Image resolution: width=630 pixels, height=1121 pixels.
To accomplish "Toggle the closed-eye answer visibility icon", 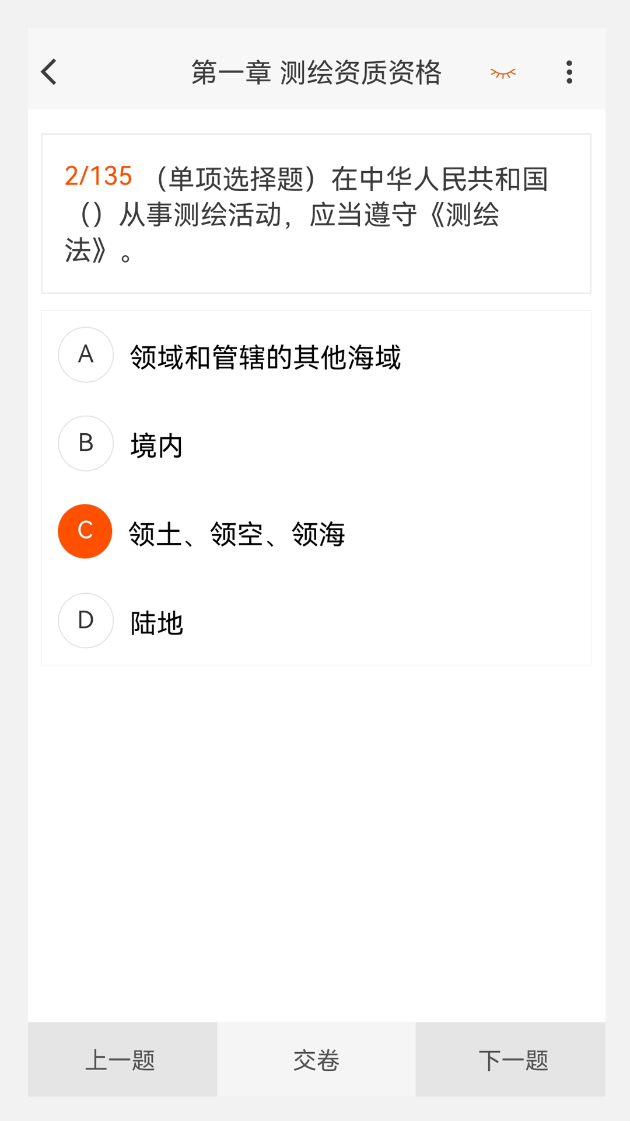I will pos(503,73).
